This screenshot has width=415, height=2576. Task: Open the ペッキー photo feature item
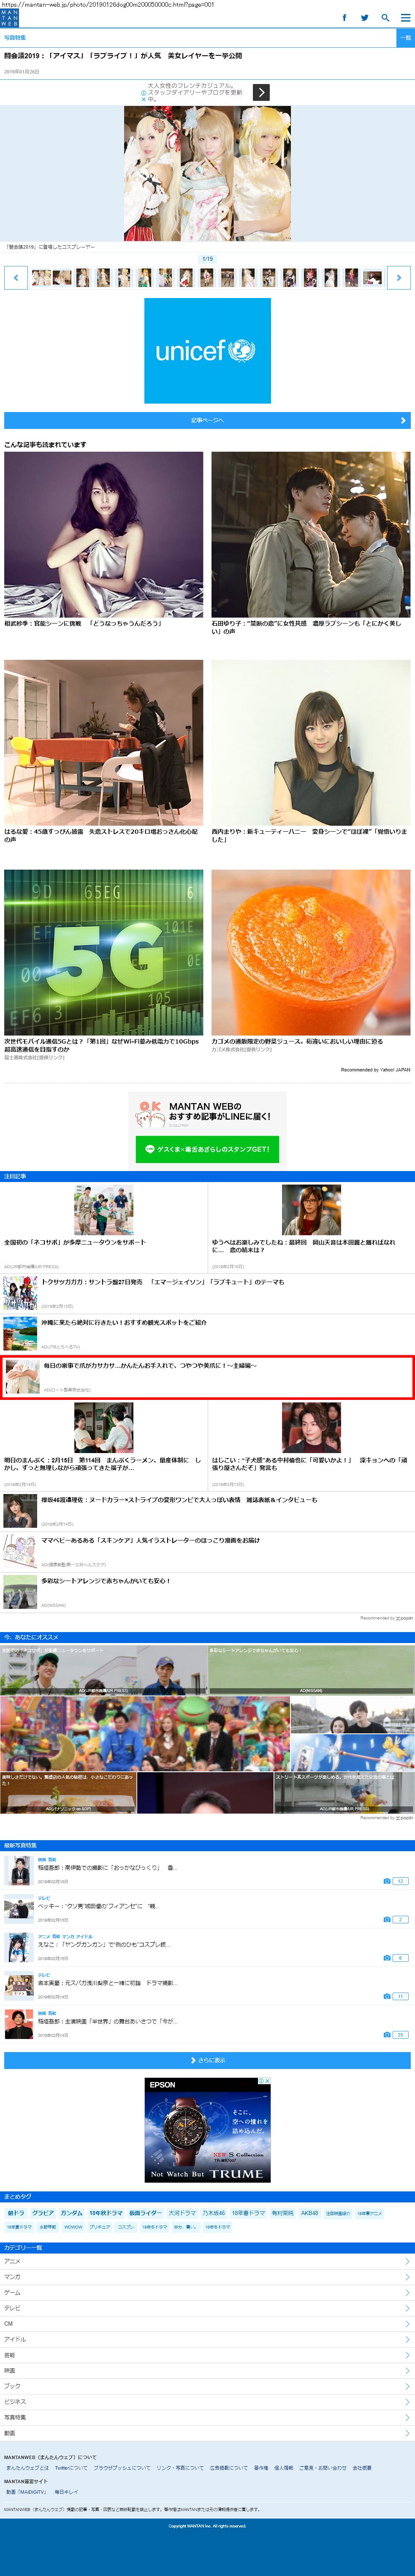[x=207, y=1910]
